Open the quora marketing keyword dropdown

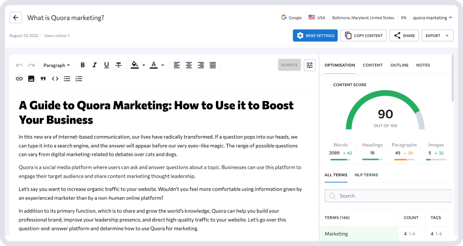click(433, 18)
